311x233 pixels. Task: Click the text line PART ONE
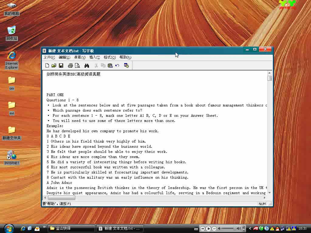(55, 95)
